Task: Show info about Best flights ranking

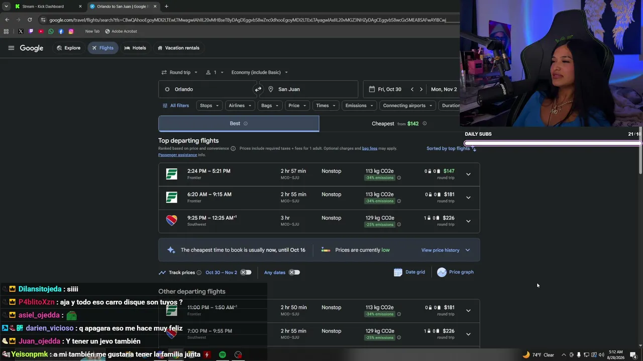Action: tap(246, 123)
